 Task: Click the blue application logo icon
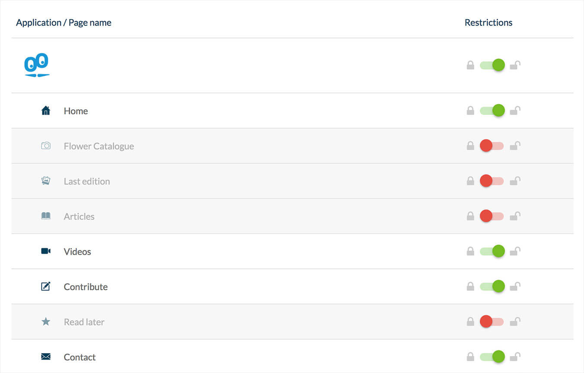[37, 65]
